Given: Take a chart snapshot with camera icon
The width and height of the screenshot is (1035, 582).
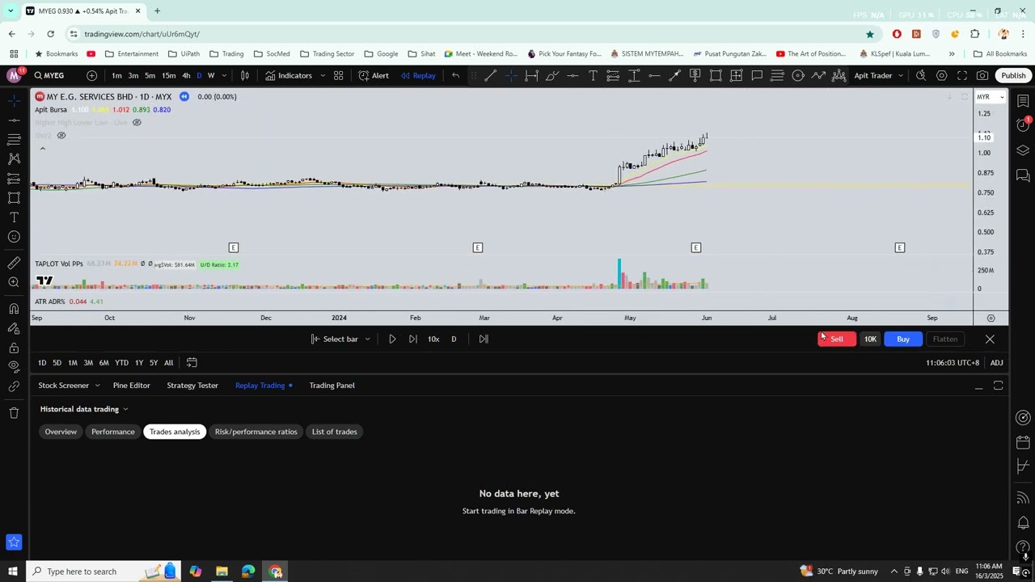Looking at the screenshot, I should pos(982,75).
